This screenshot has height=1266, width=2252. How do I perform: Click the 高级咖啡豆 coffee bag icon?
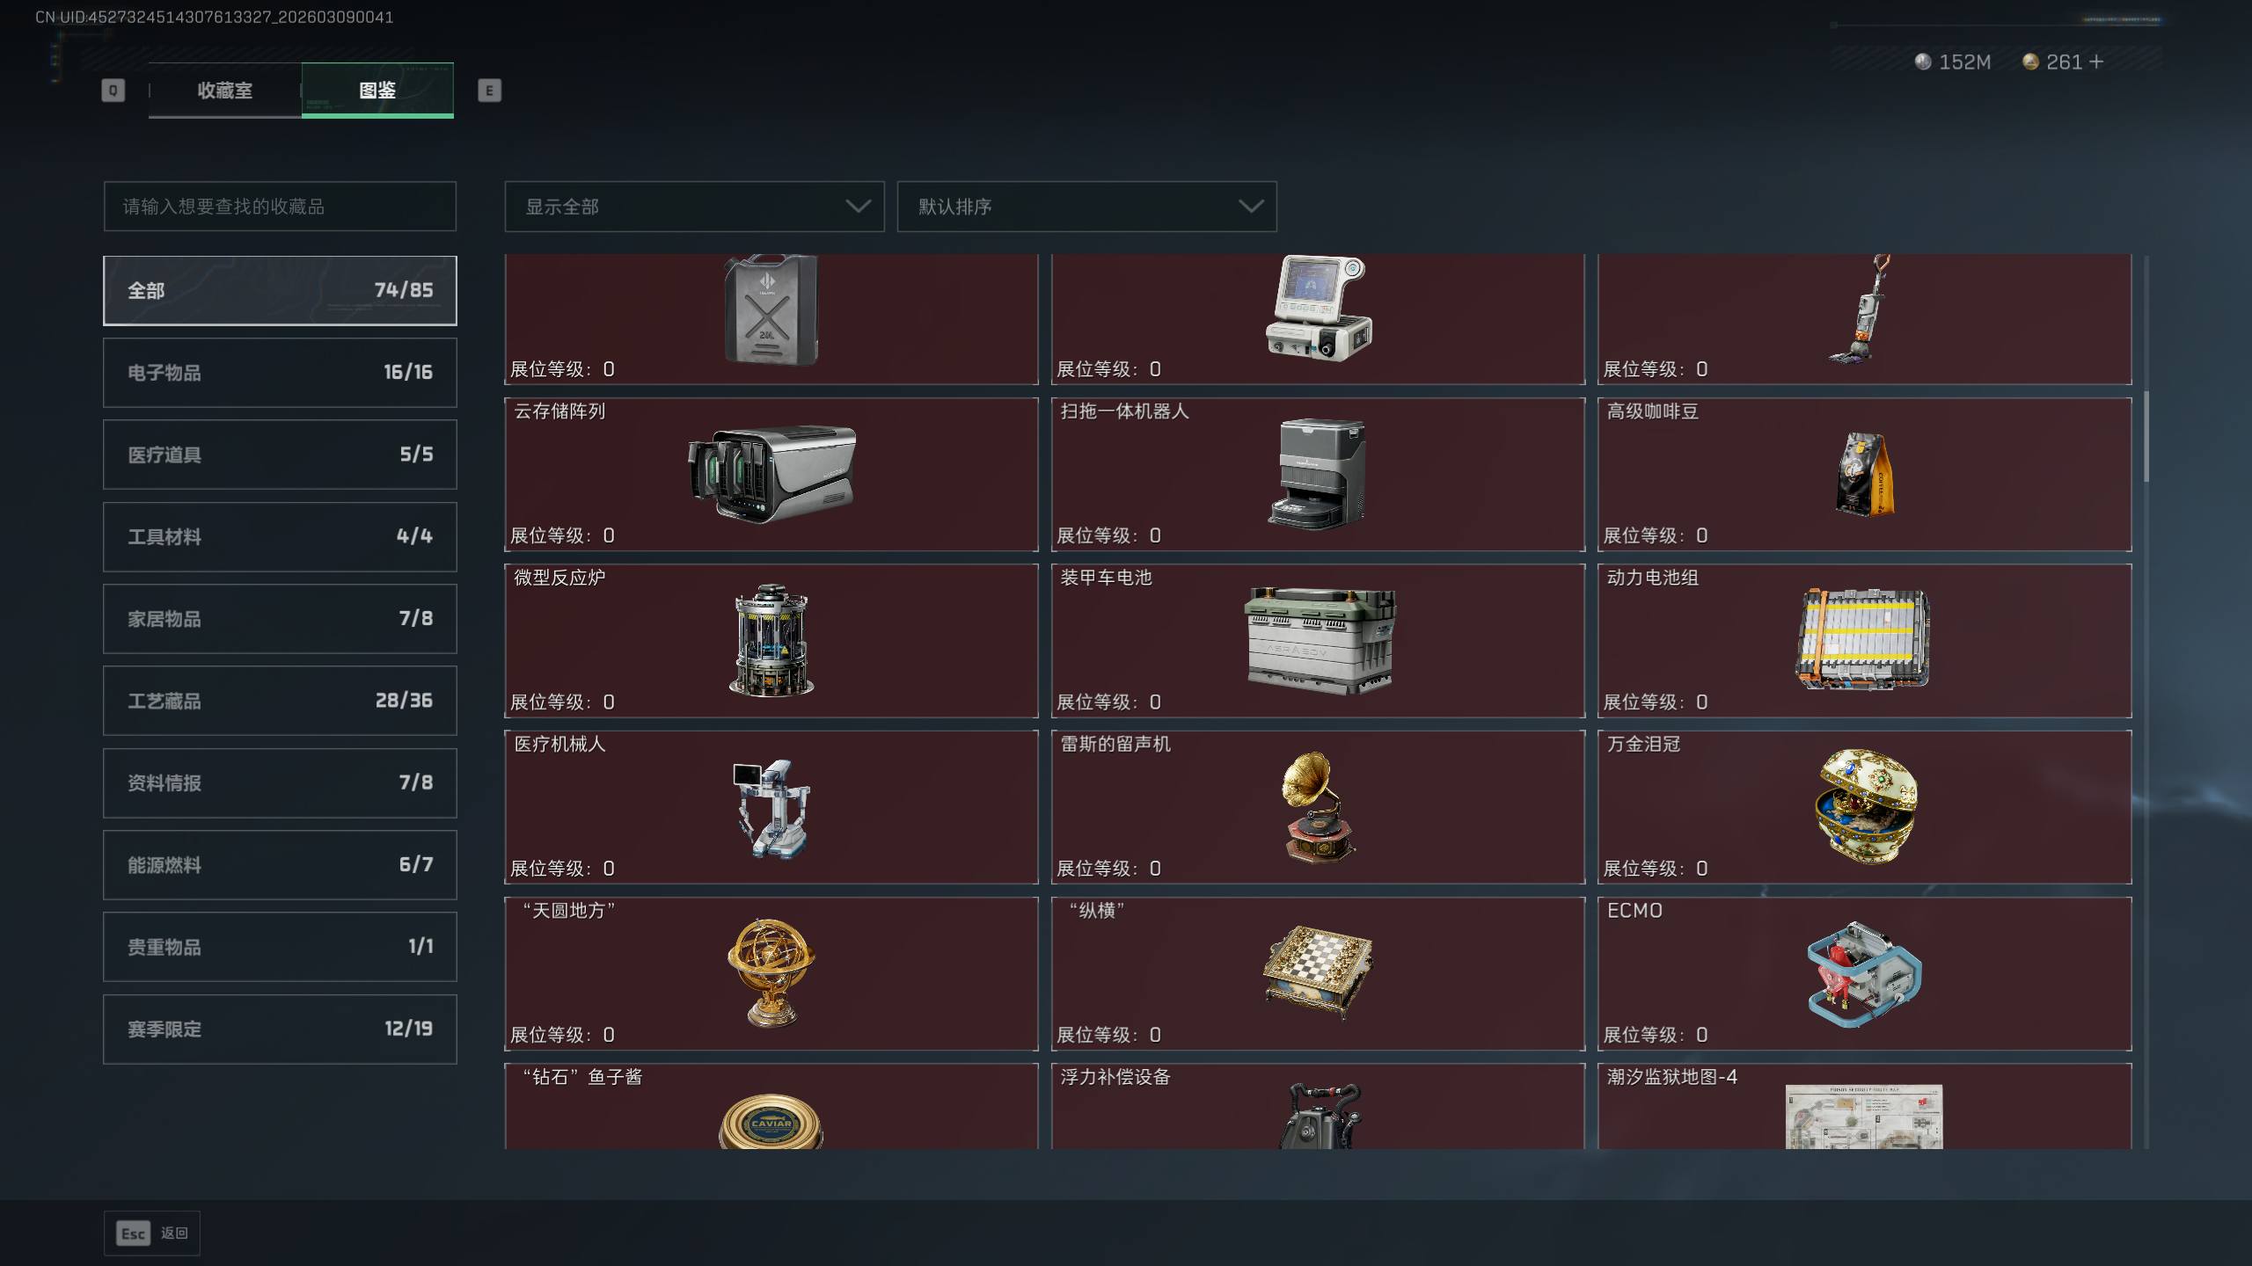(x=1865, y=475)
